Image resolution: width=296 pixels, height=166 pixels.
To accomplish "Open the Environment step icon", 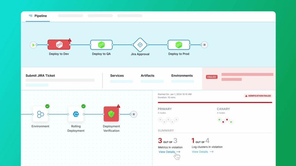I will click(x=40, y=114).
